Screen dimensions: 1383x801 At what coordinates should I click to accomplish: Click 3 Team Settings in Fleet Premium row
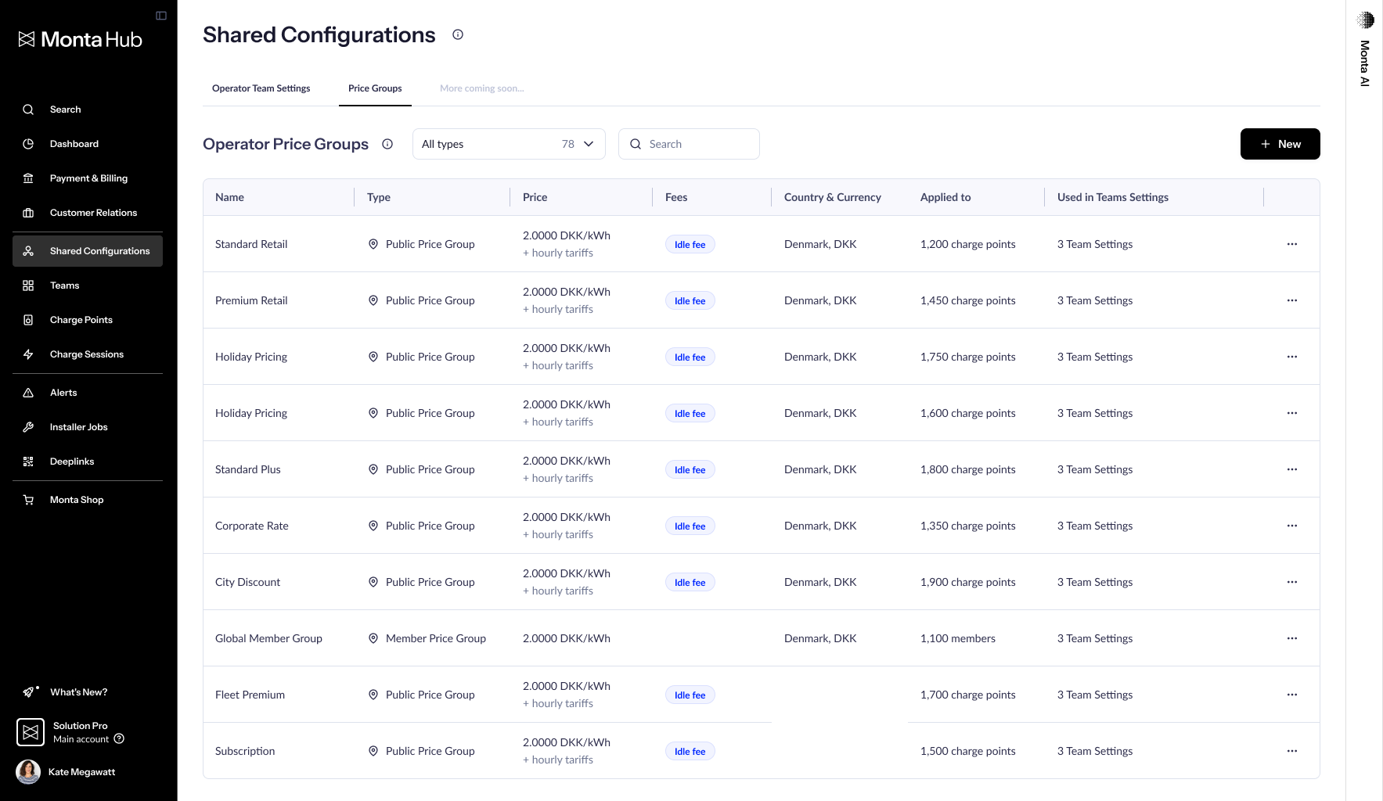(1095, 695)
